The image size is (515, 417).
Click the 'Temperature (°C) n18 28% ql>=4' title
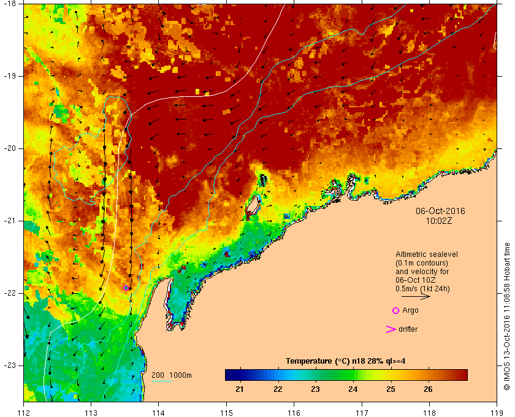pos(346,361)
